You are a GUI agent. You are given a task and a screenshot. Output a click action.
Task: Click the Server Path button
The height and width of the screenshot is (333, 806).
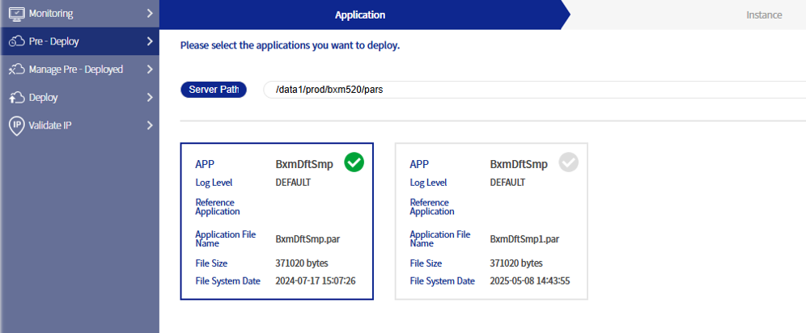coord(214,90)
